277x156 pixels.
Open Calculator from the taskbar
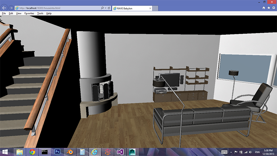[82, 152]
